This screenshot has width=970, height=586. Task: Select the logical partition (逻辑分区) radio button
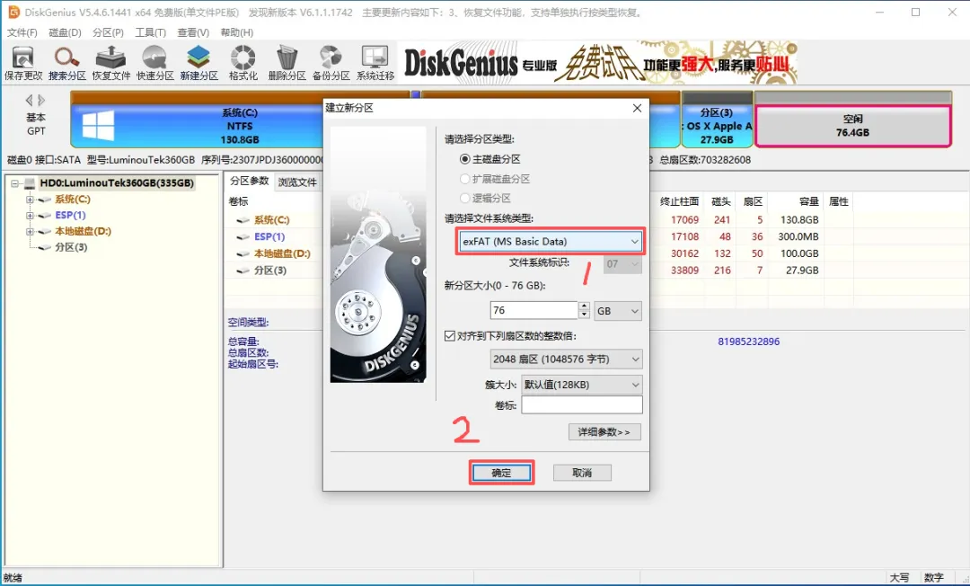pos(464,198)
